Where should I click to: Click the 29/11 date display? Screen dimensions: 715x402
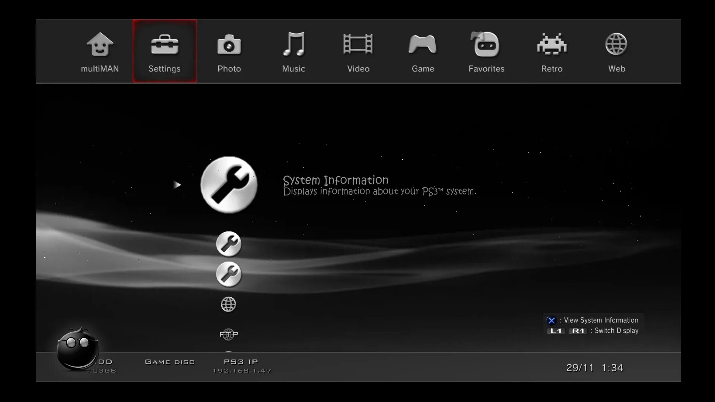(x=580, y=368)
